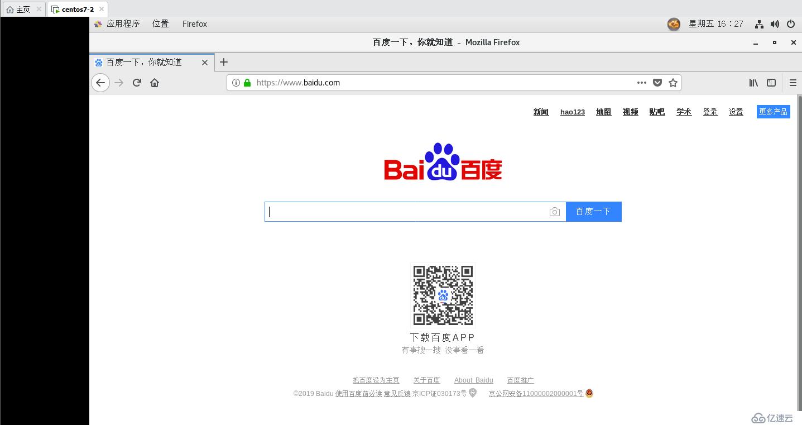Image resolution: width=802 pixels, height=425 pixels.
Task: Toggle the Firefox sidebar icon
Action: [x=771, y=83]
